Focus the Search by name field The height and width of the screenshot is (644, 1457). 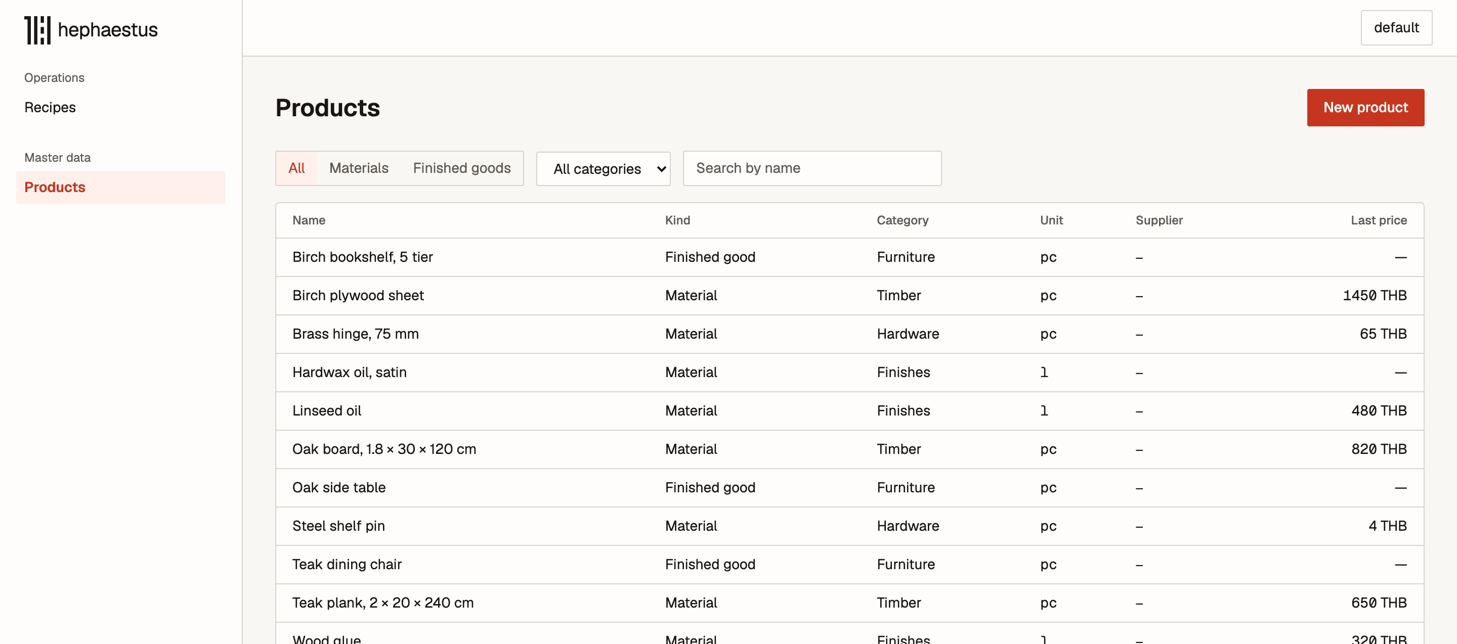(x=811, y=168)
